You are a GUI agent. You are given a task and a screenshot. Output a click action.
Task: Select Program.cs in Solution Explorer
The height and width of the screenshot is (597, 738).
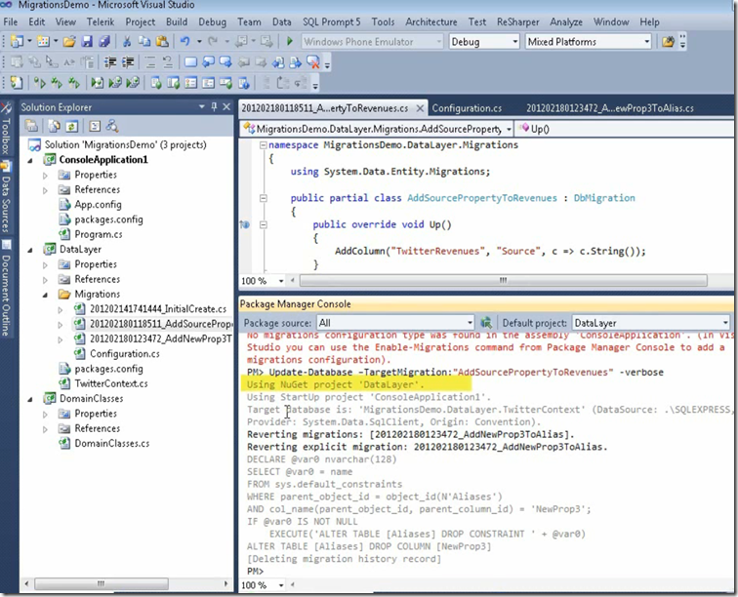[98, 234]
